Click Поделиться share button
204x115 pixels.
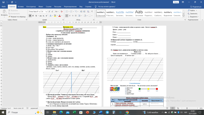click(x=196, y=7)
